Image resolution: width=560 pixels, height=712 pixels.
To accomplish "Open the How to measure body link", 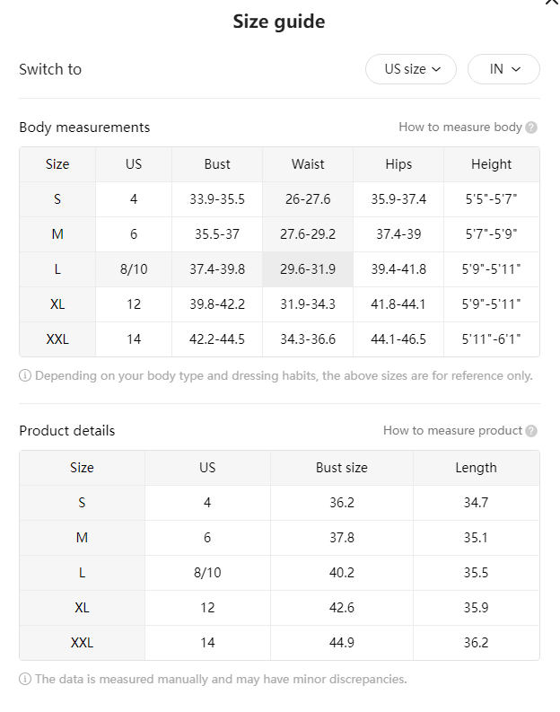I will tap(460, 127).
